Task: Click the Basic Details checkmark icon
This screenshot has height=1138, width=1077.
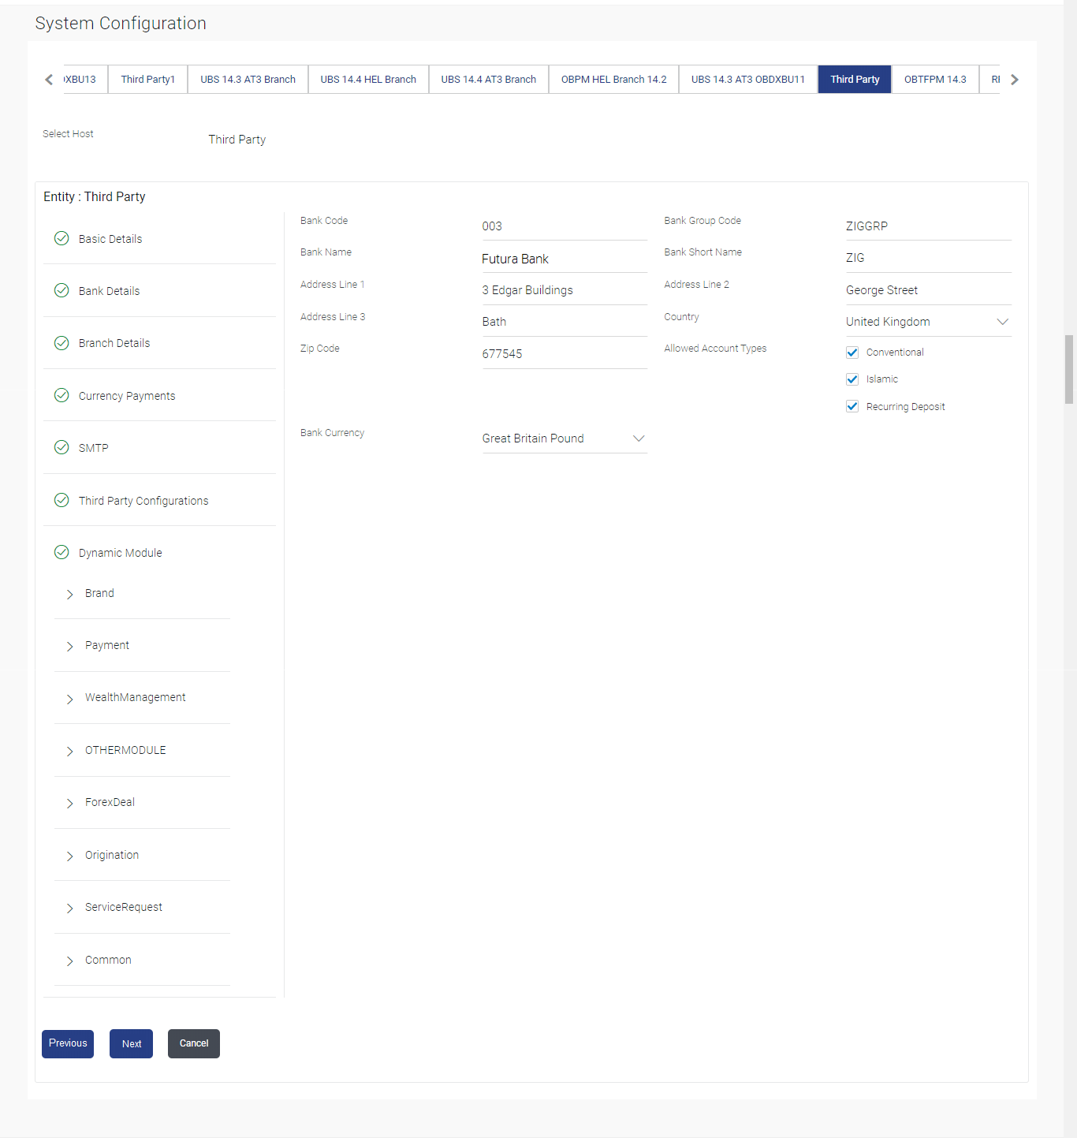Action: 61,238
